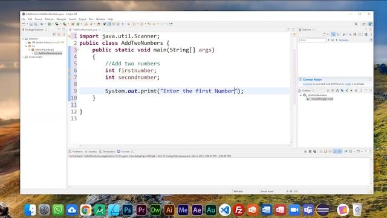The image size is (387, 218).
Task: Click Collapse All icon in Package Explorer
Action: click(x=54, y=35)
